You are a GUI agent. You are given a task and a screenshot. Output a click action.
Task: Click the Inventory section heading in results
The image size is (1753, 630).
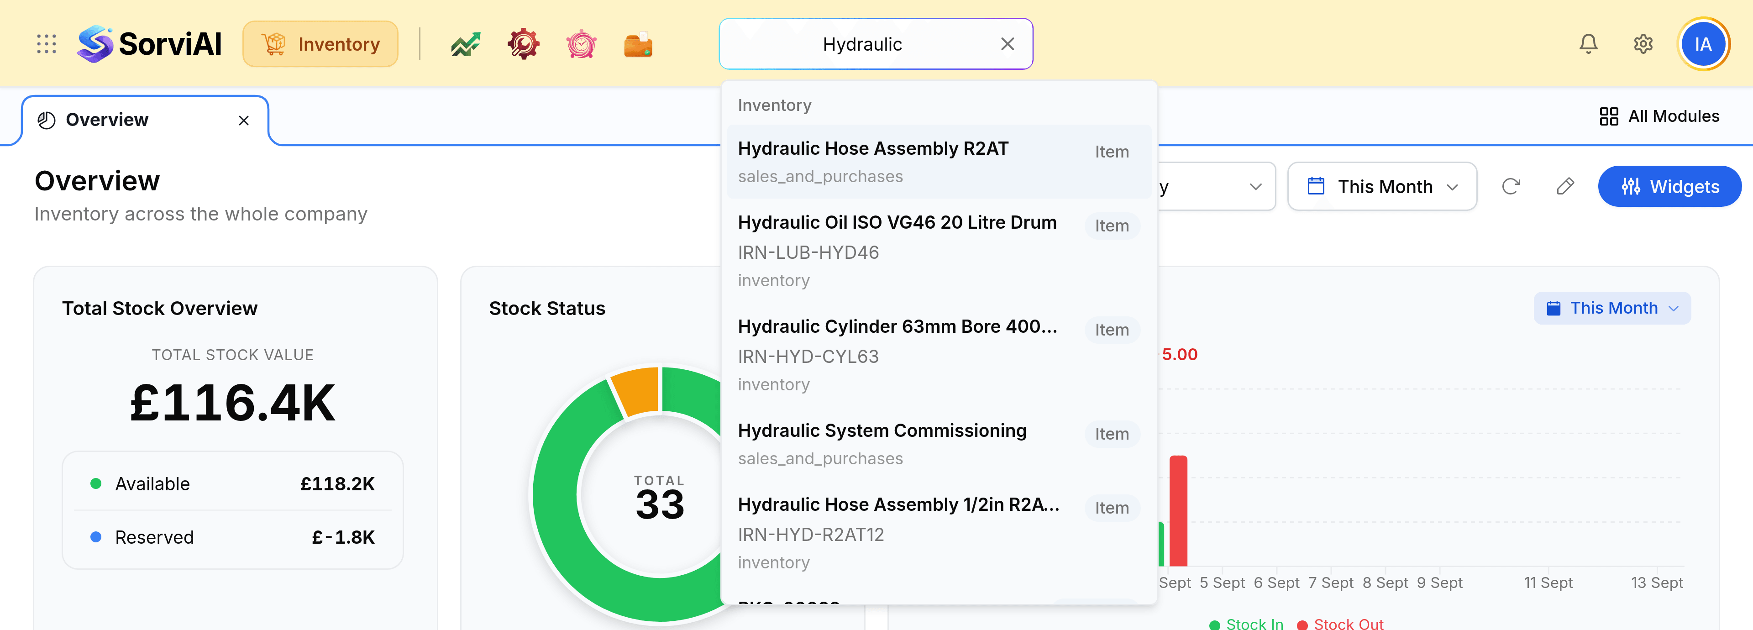tap(774, 105)
